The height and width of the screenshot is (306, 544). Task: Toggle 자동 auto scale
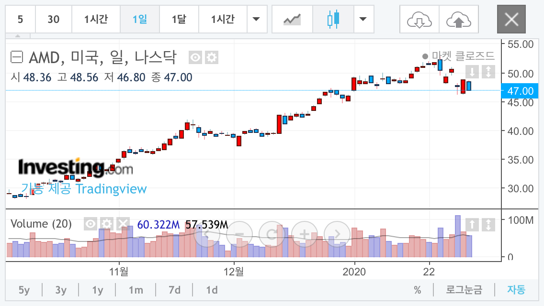(x=516, y=290)
